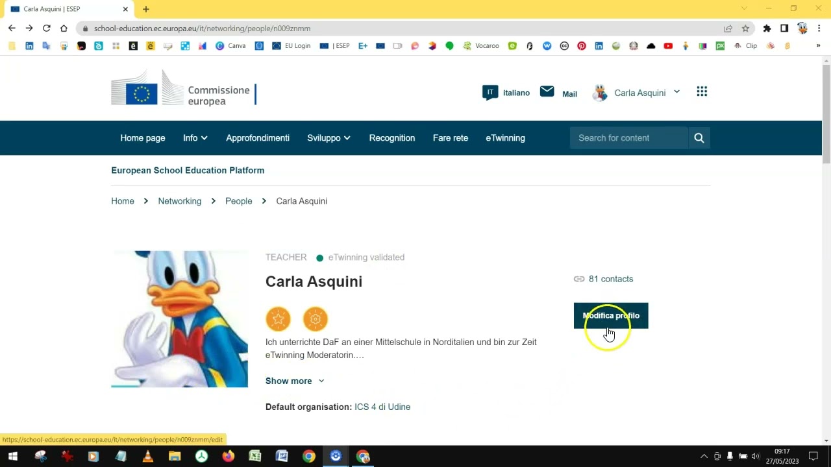The height and width of the screenshot is (467, 831).
Task: Click the browser back arrow
Action: [x=12, y=28]
